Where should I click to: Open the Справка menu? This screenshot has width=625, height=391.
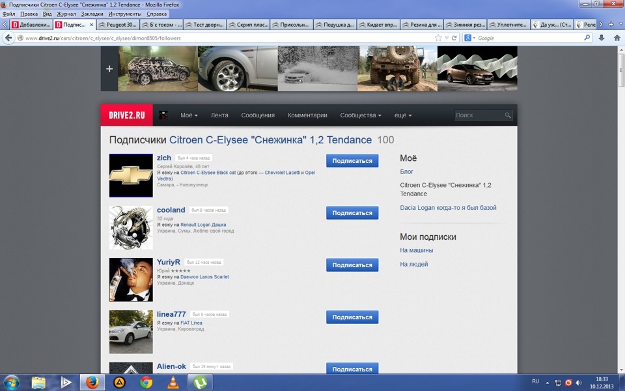tap(157, 14)
